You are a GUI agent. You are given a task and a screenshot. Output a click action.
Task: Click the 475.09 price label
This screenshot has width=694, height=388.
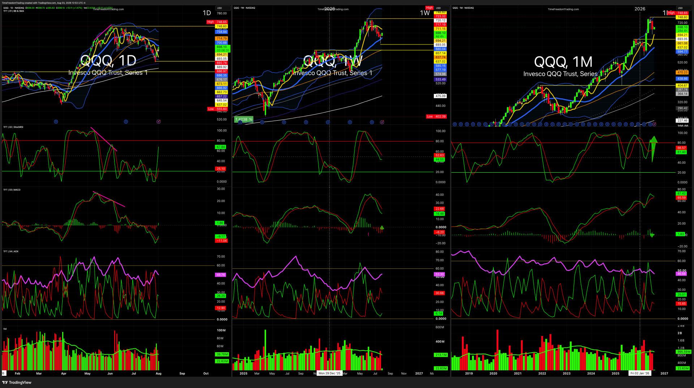[440, 96]
